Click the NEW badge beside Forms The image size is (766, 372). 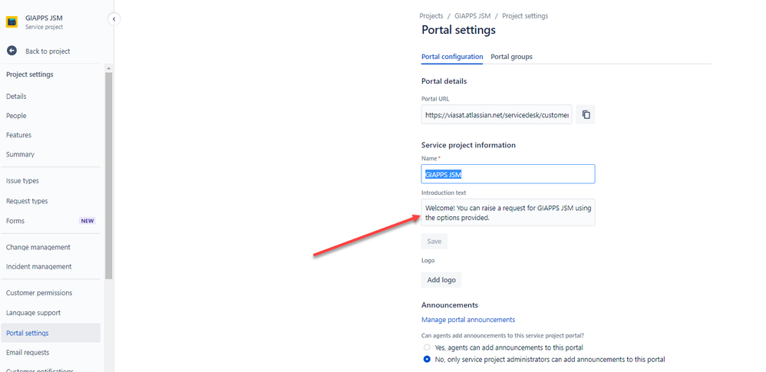(87, 221)
